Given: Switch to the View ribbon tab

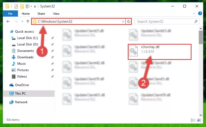Looking at the screenshot, I should [x=56, y=14].
